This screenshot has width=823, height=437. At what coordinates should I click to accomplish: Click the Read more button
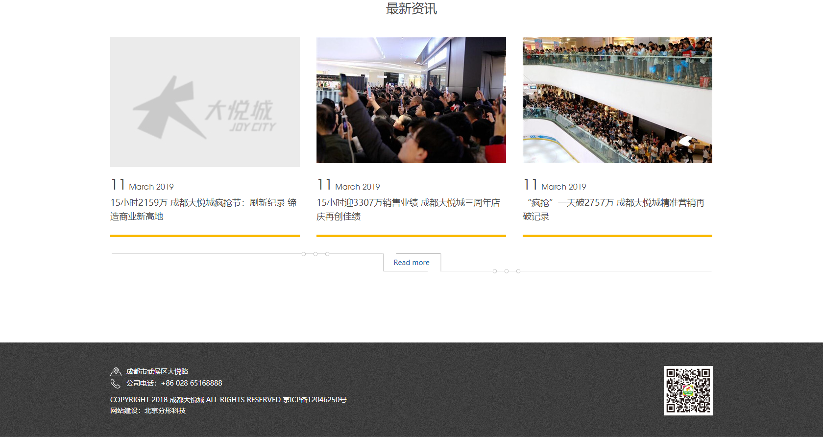[x=411, y=263]
